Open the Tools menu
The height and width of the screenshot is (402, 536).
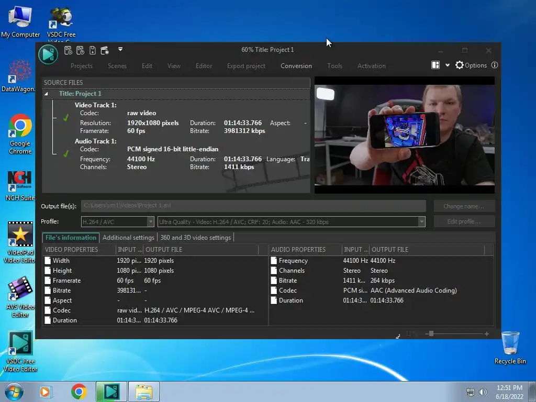pos(334,65)
